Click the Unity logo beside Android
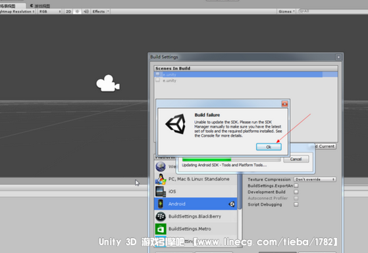Image resolution: width=368 pixels, height=253 pixels. click(232, 204)
